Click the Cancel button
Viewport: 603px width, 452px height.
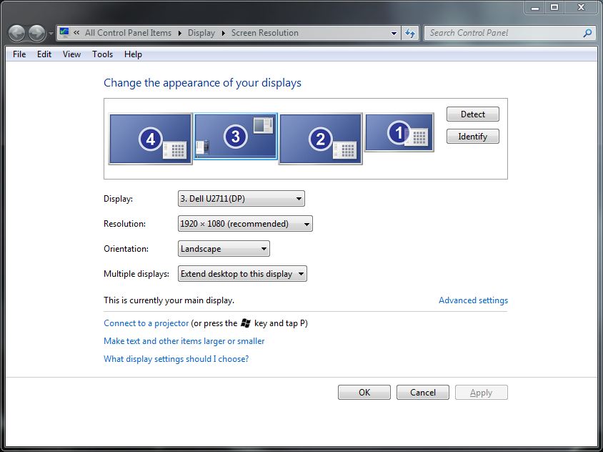tap(423, 393)
